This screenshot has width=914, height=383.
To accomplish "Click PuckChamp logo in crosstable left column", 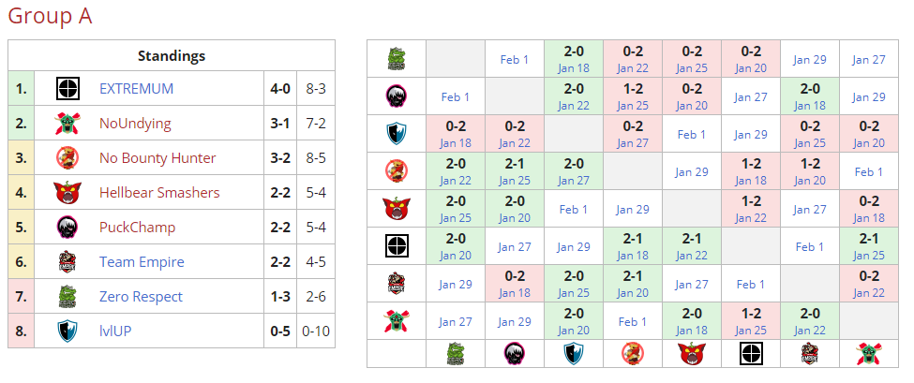I will coord(397,96).
